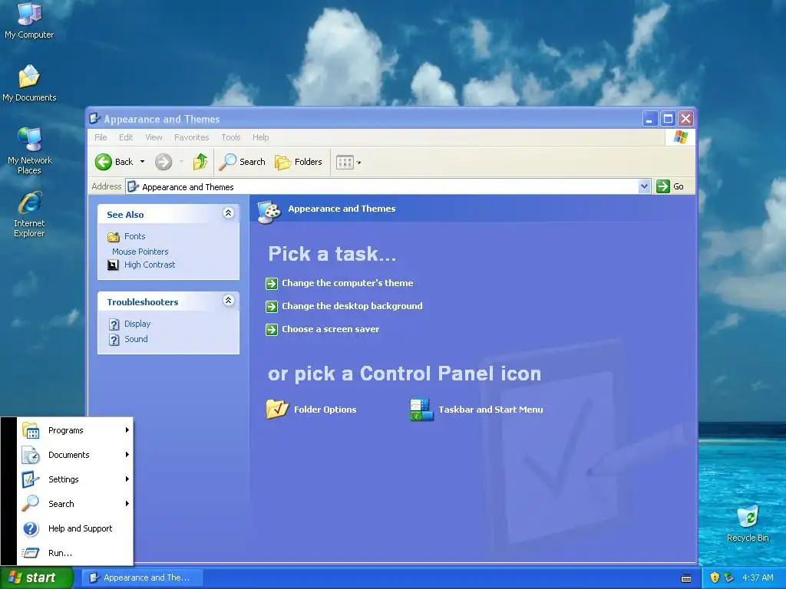Click the Folder Options label
The height and width of the screenshot is (589, 786).
pos(325,410)
